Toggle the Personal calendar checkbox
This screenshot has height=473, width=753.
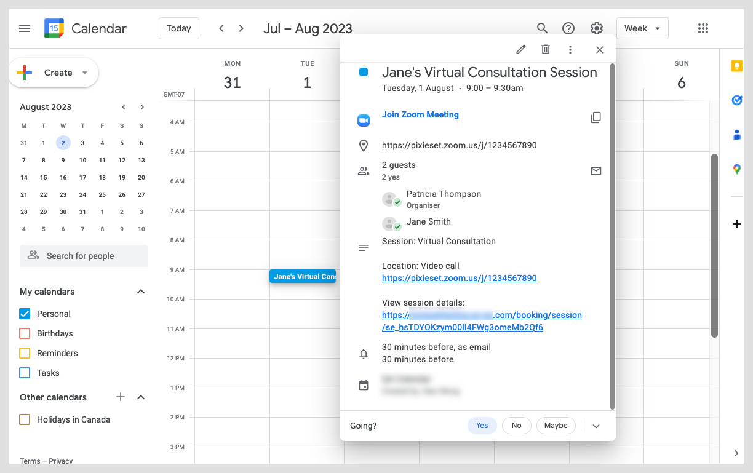point(25,314)
